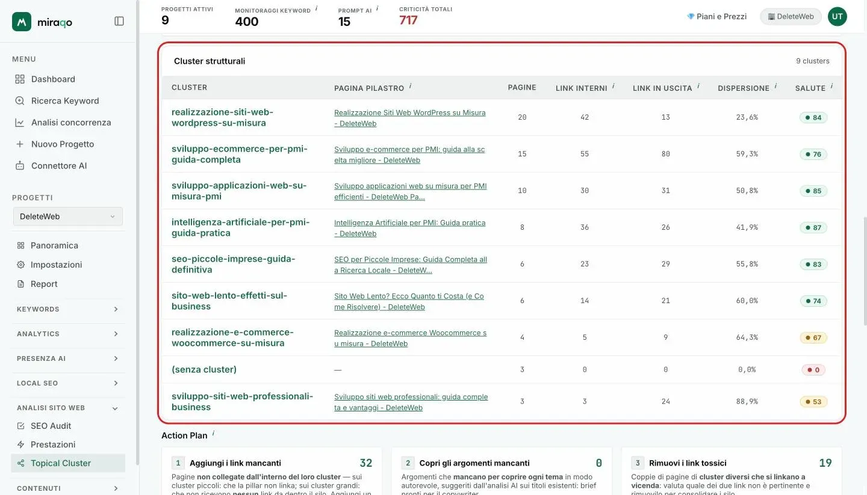Open pillar page SEO per Piccole Imprese

[411, 265]
